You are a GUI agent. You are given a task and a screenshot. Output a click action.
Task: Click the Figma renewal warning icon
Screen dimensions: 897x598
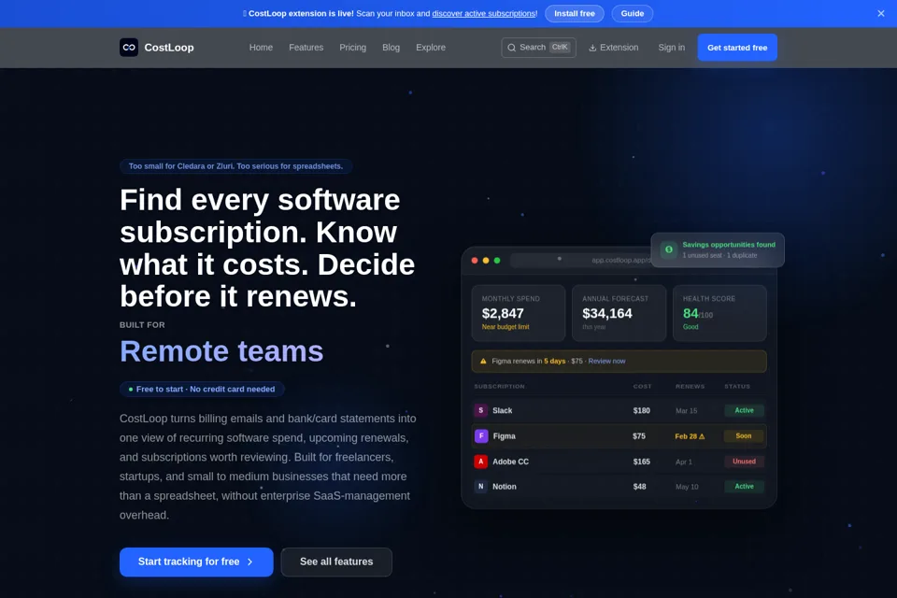pos(483,361)
